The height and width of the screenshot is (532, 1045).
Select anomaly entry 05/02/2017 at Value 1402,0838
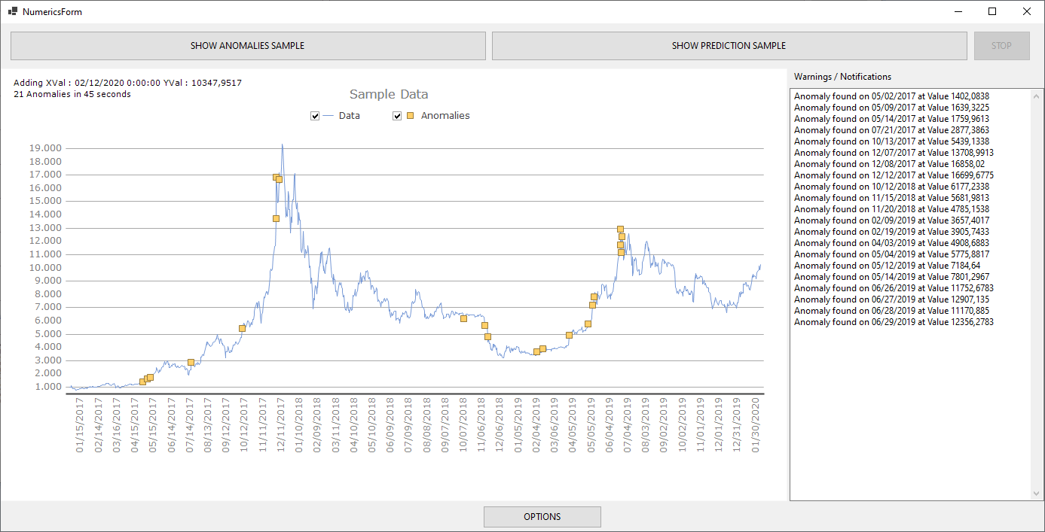891,96
